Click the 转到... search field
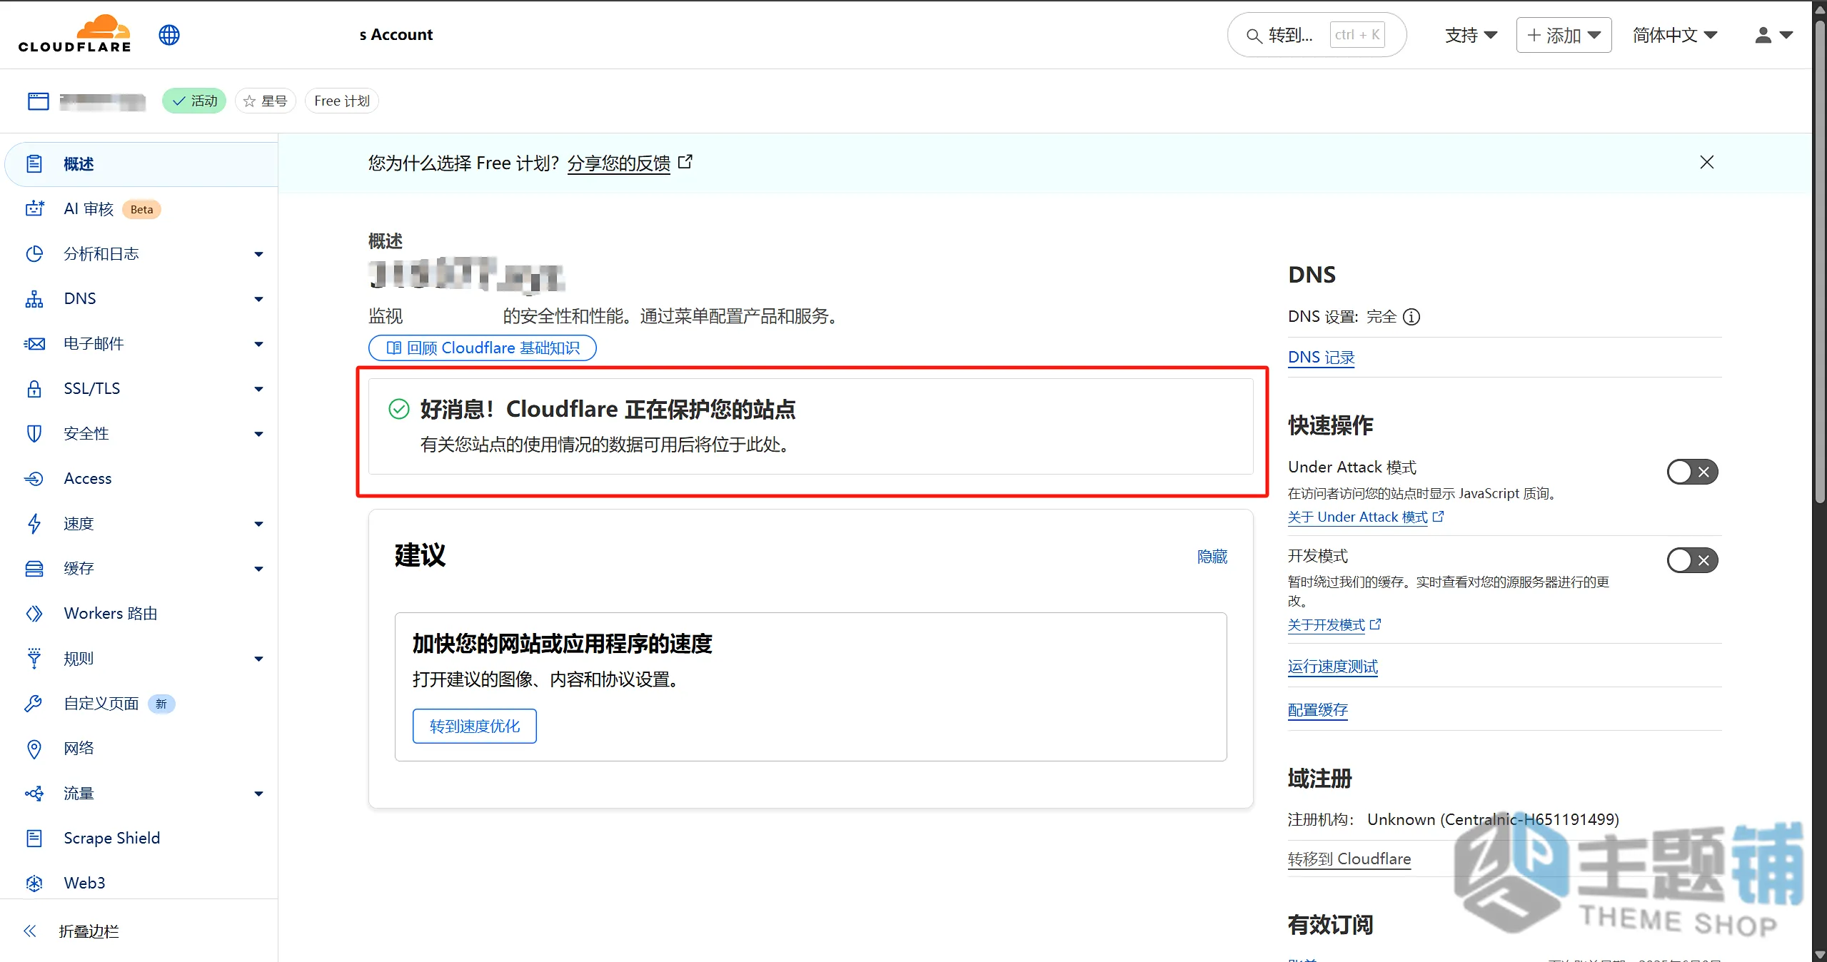Screen dimensions: 1827x962 (x=1317, y=35)
